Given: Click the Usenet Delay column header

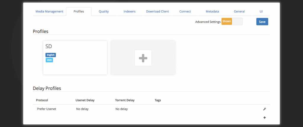Looking at the screenshot, I should pos(85,100).
